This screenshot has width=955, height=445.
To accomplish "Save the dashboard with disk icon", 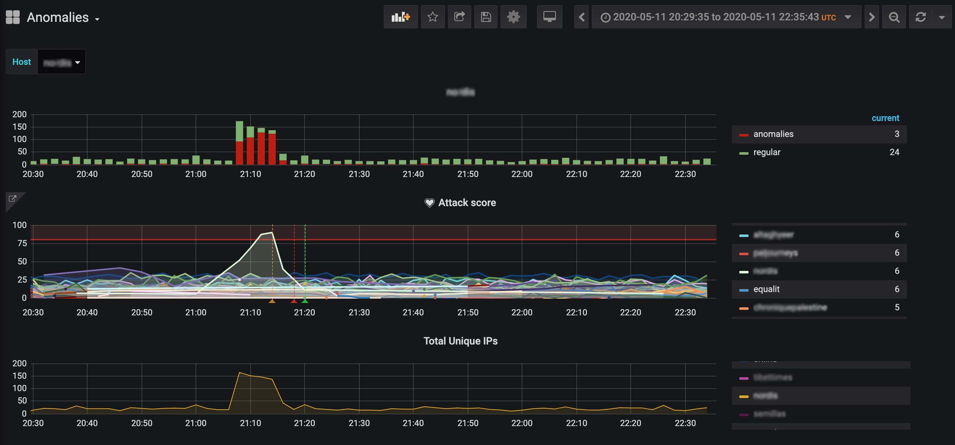I will (x=486, y=17).
